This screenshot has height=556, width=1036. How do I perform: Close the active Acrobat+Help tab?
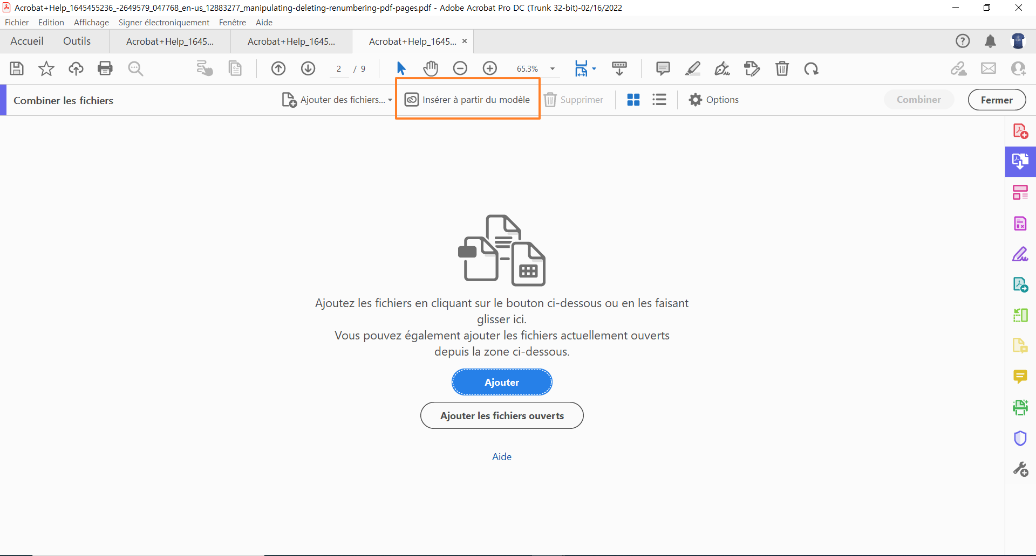click(x=465, y=41)
